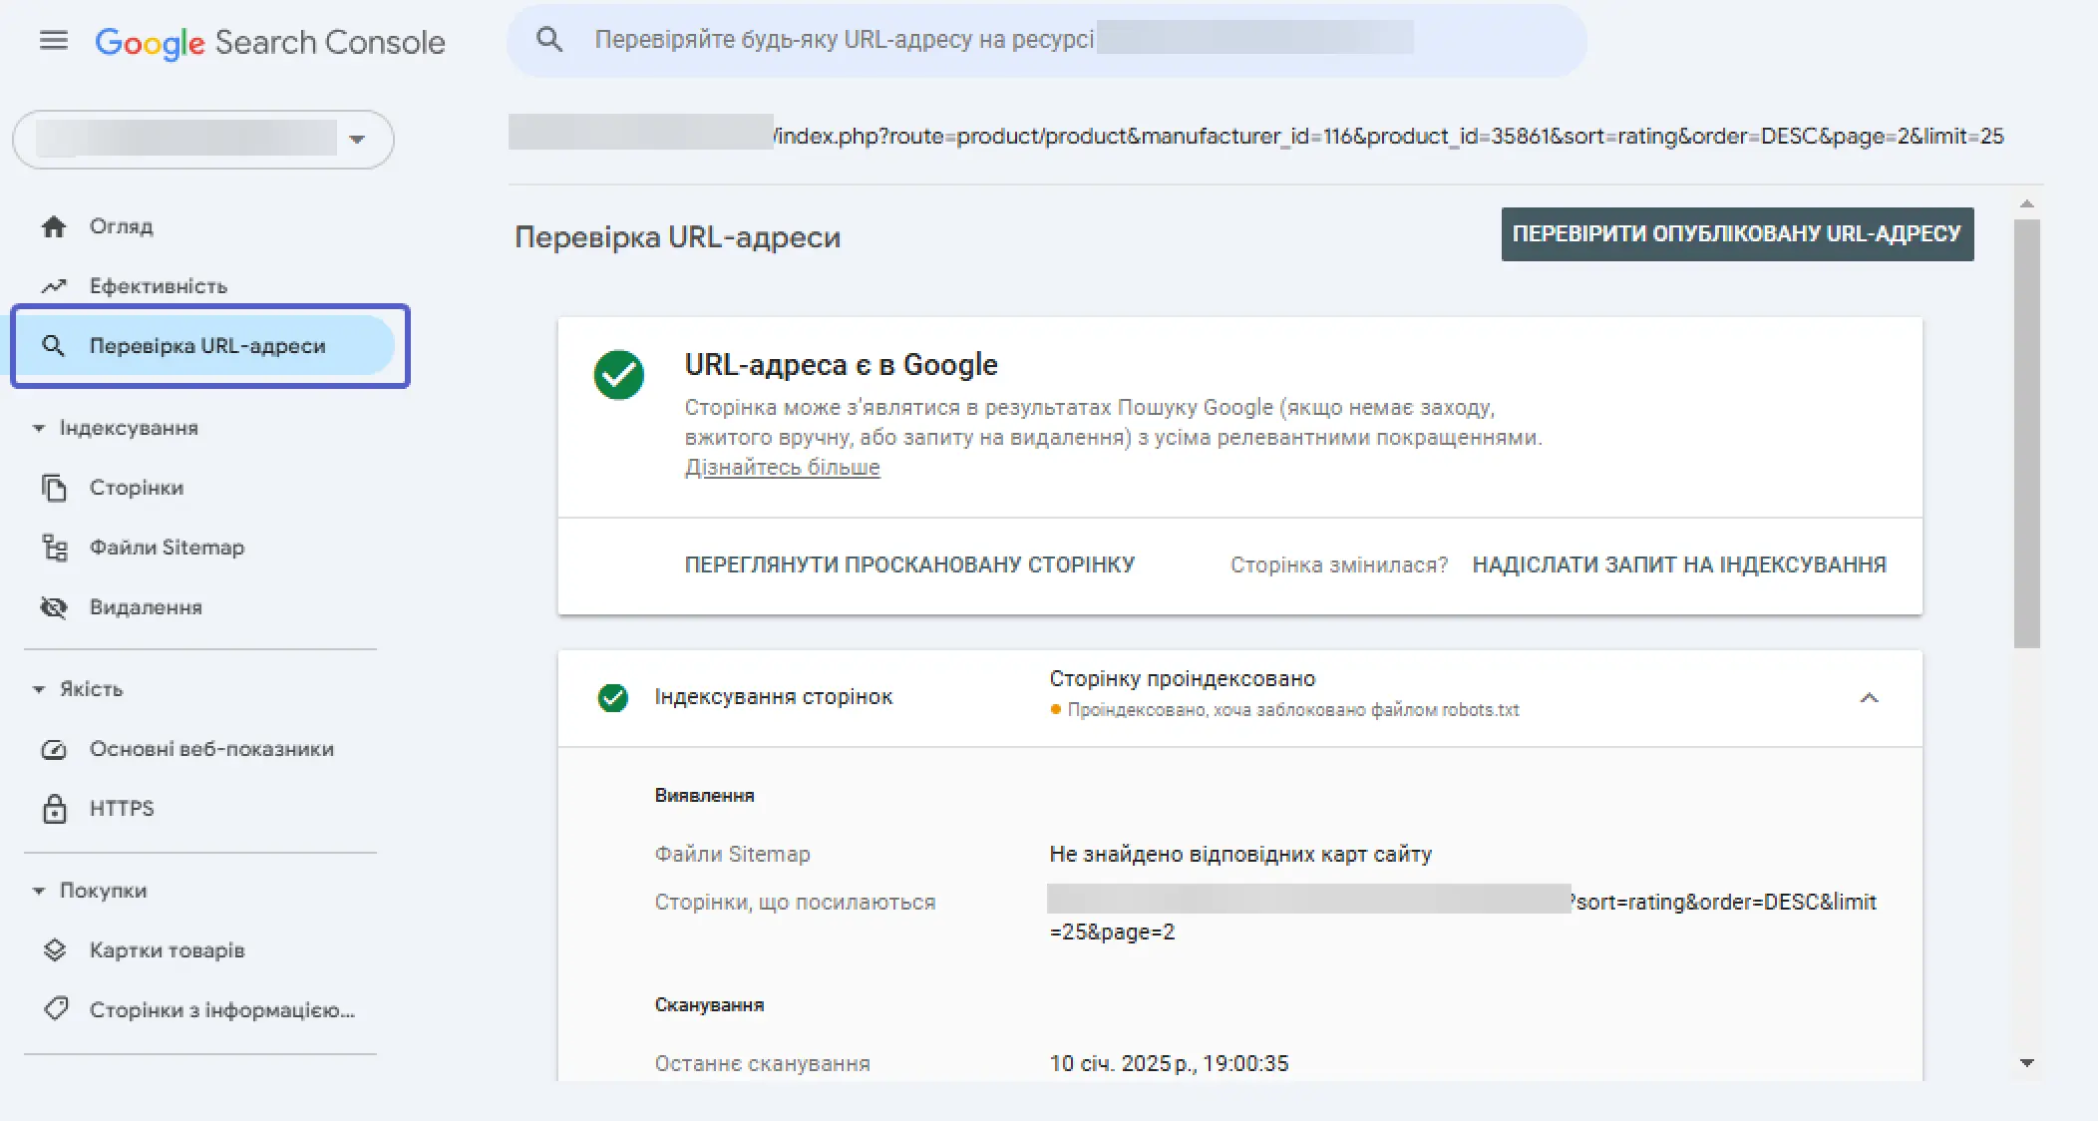The width and height of the screenshot is (2098, 1121).
Task: Click the crossed-eye Видалення icon
Action: pos(54,607)
